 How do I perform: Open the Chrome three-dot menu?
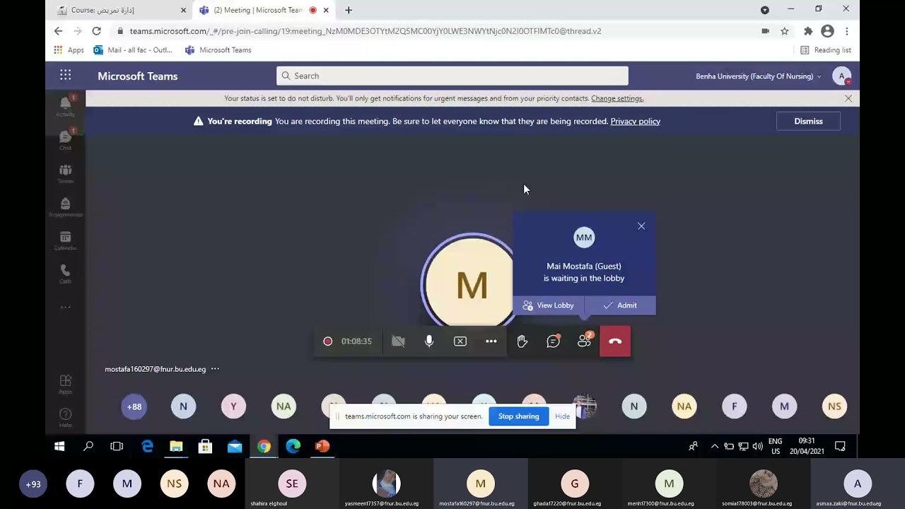tap(847, 31)
